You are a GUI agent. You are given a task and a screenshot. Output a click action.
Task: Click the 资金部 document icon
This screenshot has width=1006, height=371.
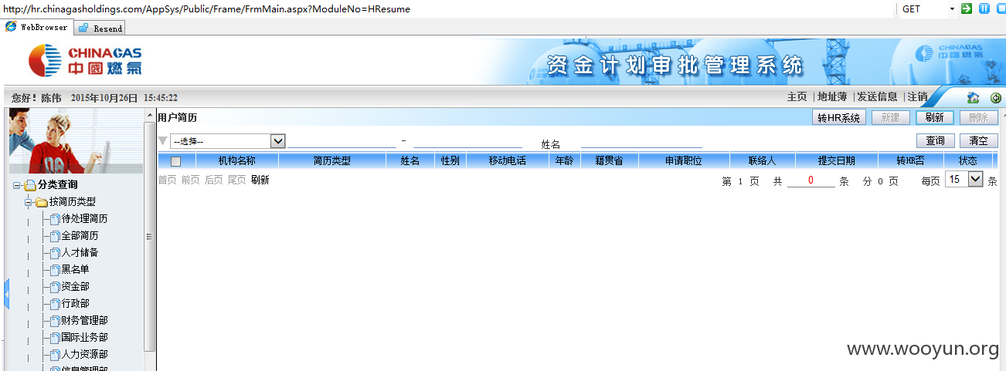click(55, 287)
